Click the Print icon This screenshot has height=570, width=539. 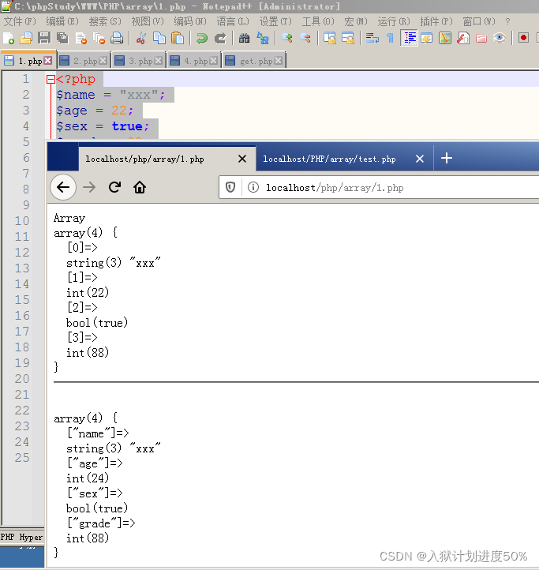click(117, 38)
